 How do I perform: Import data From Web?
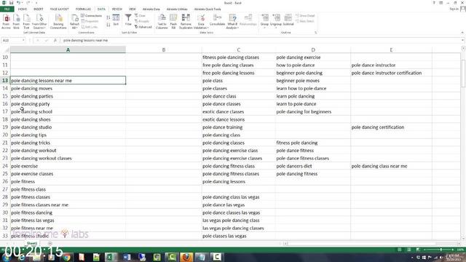pos(16,22)
